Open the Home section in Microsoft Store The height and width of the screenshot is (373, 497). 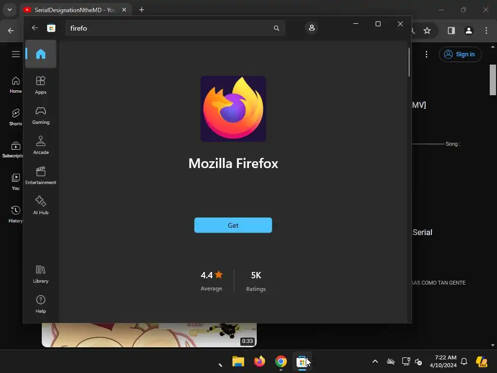pyautogui.click(x=41, y=54)
